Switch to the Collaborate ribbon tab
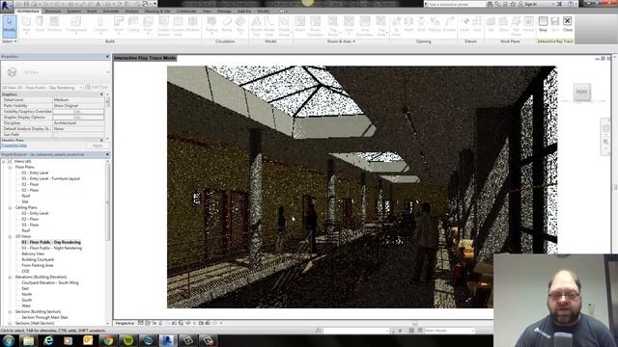 (x=186, y=12)
